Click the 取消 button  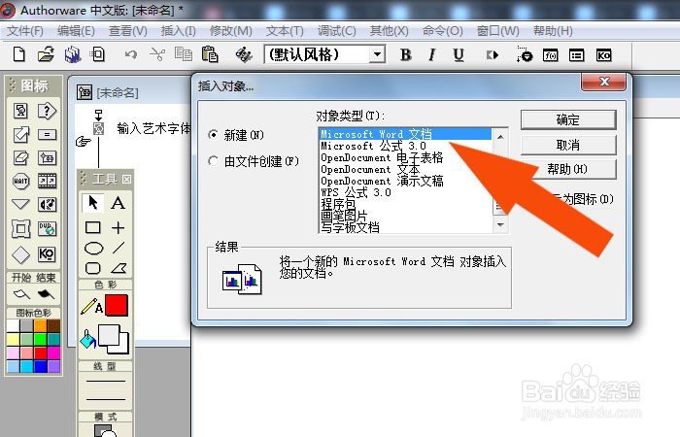pos(568,145)
